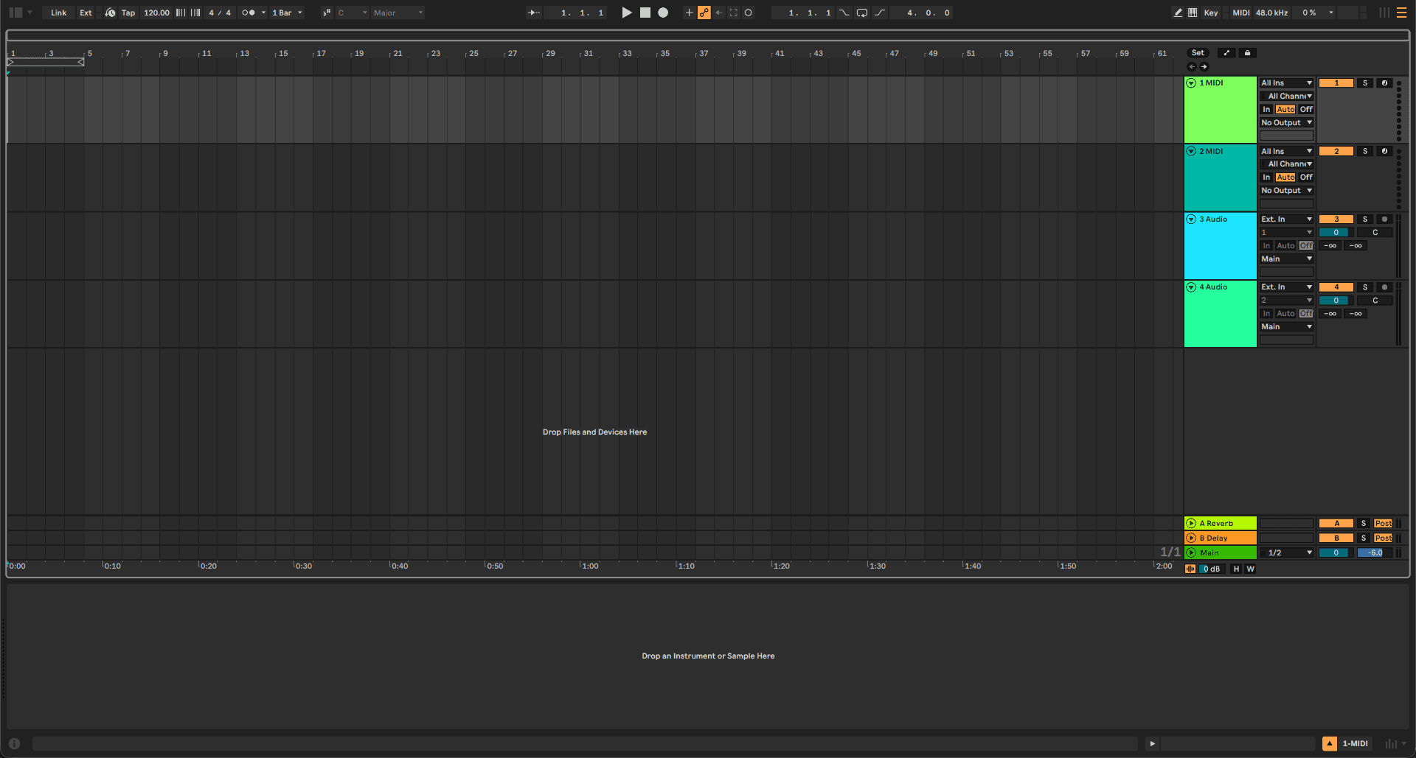Click the orange arrow icon next to 1-MIDI
The height and width of the screenshot is (758, 1416).
(1330, 743)
